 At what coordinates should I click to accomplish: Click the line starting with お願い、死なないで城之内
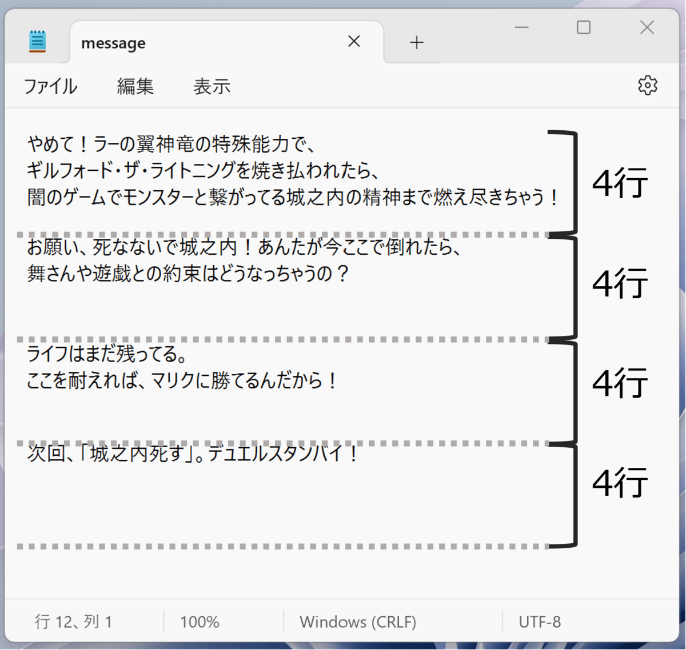246,247
